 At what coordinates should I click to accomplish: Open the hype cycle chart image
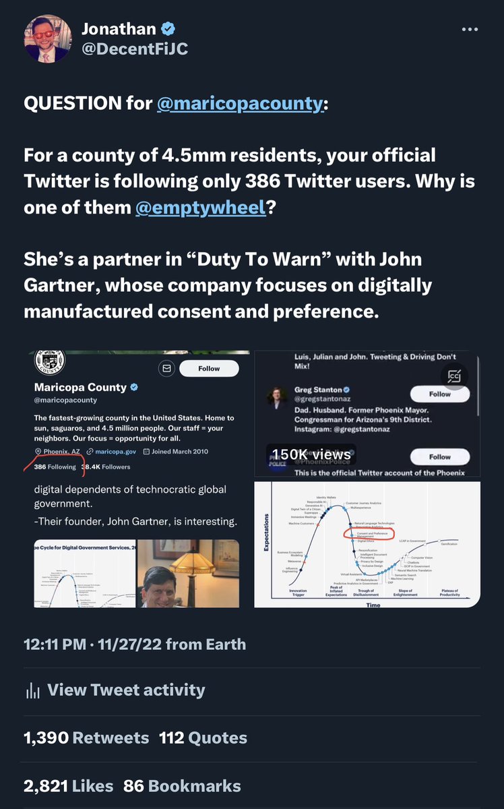(x=367, y=545)
